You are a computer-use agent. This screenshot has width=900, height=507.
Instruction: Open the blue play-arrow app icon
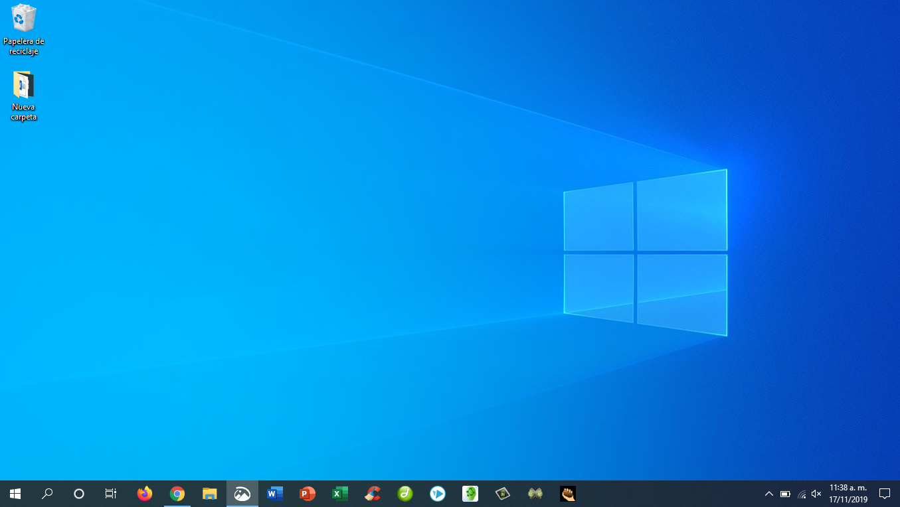[437, 494]
